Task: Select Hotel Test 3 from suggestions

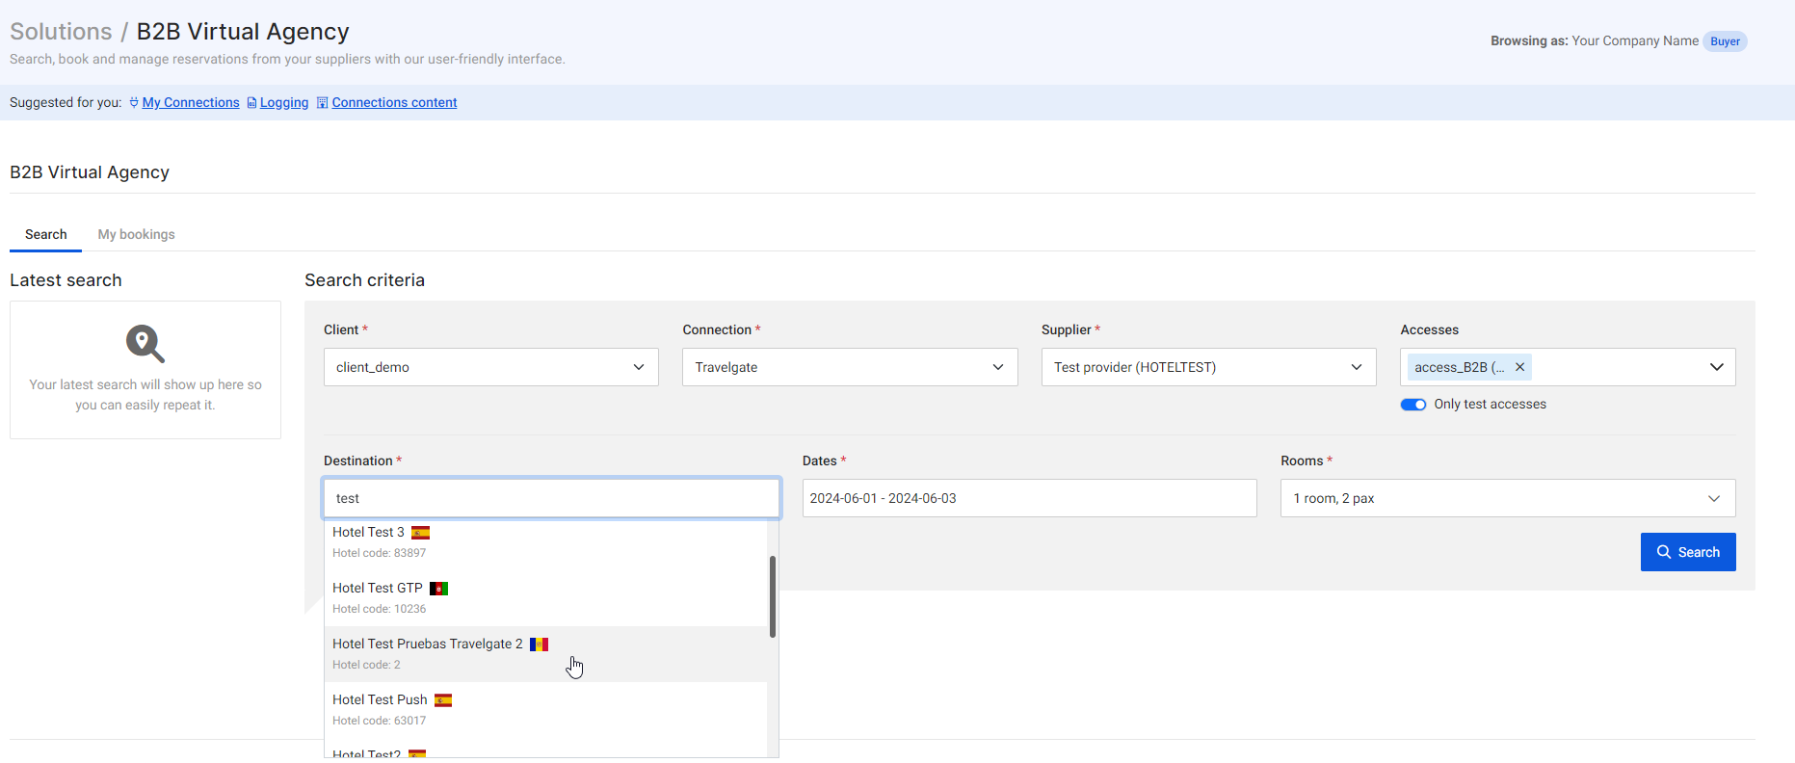Action: [x=545, y=542]
